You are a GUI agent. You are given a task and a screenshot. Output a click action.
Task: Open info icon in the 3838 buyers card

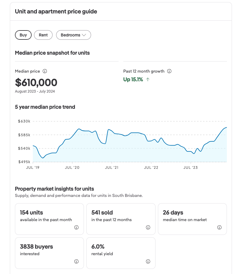(x=76, y=261)
